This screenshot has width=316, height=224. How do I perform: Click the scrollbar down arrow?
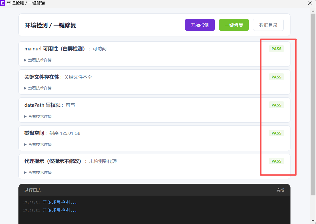coord(313,221)
